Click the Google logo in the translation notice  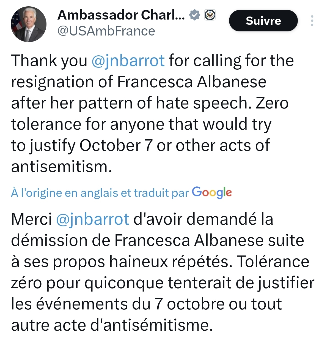point(212,192)
